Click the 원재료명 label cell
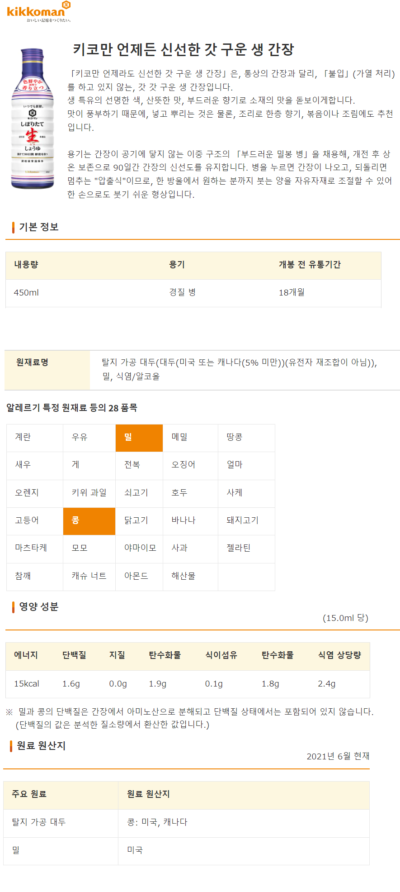Viewport: 400px width, 892px height. click(47, 370)
